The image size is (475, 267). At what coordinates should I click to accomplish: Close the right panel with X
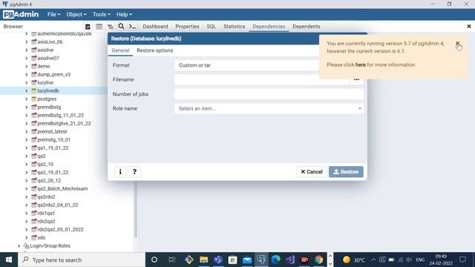tap(469, 27)
